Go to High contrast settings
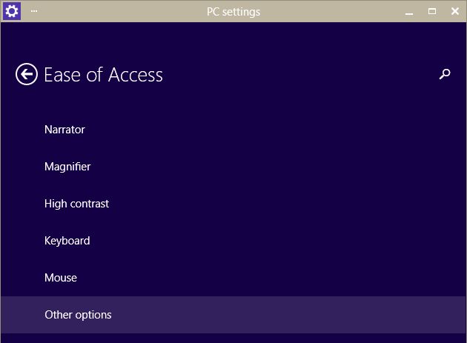467x343 pixels. tap(76, 204)
